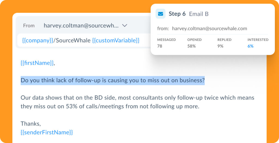Click the '53% of calls/meetings' text line
Image resolution: width=279 pixels, height=143 pixels.
pos(110,106)
